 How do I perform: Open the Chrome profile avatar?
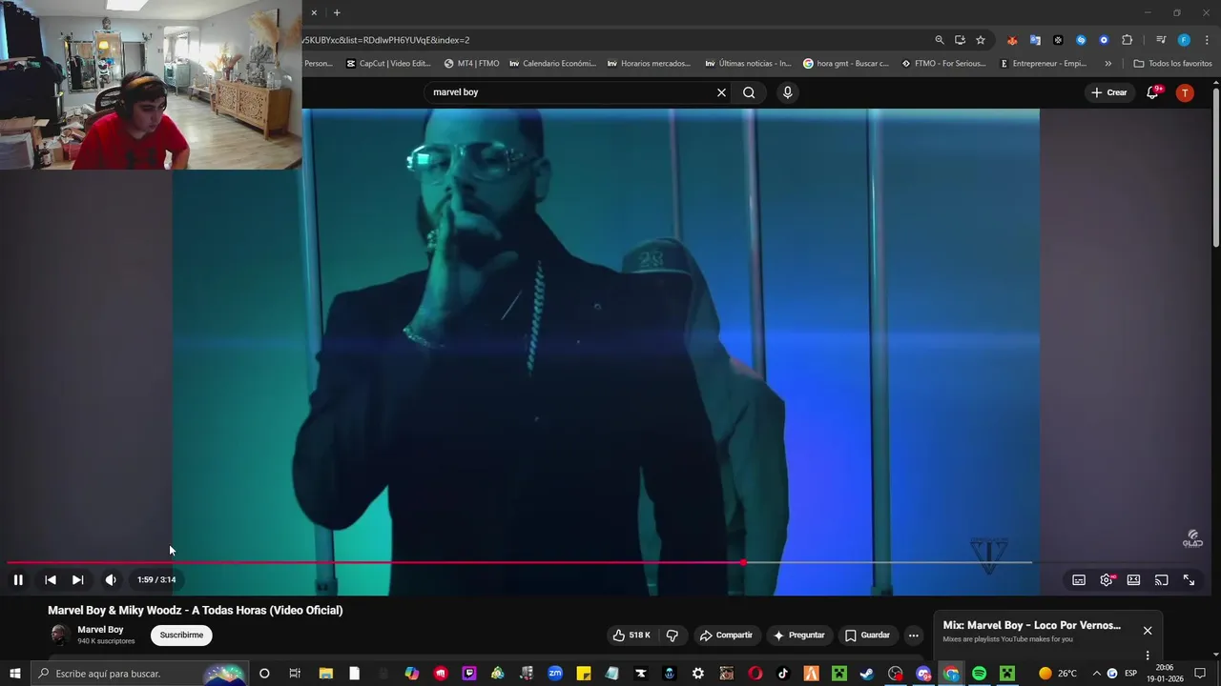coord(1184,40)
